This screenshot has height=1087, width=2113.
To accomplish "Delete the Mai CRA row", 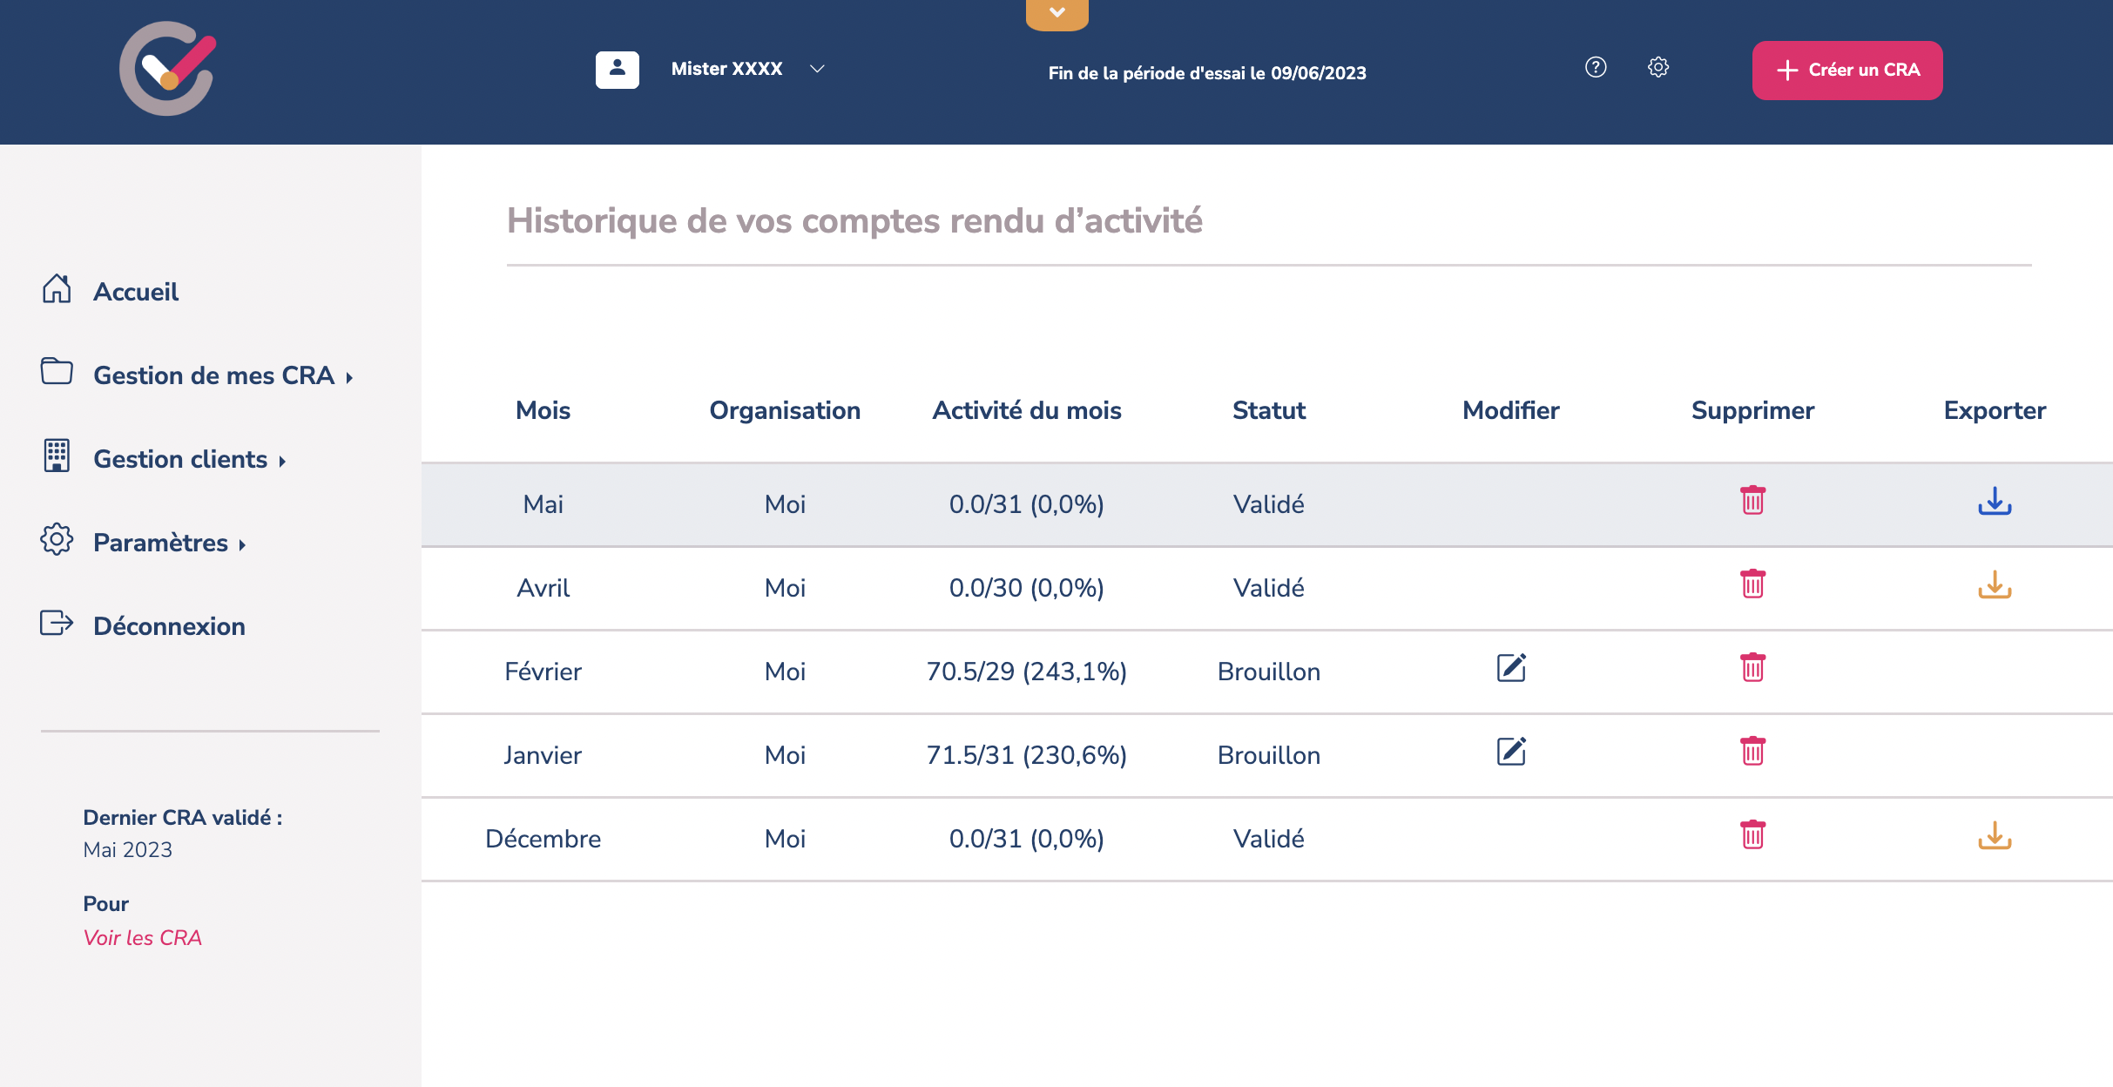I will (1752, 501).
